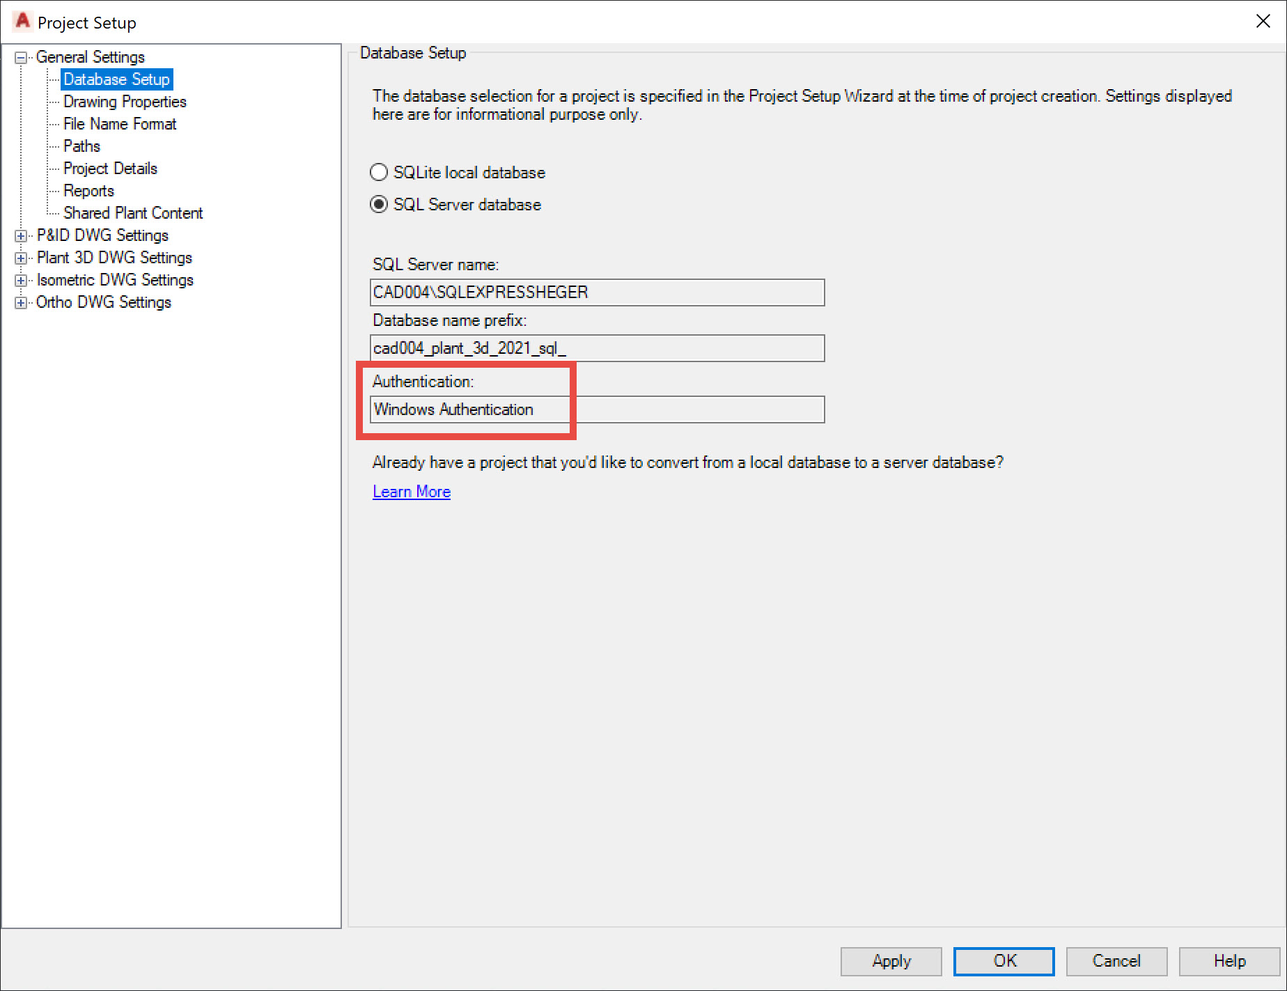Select the SQL Server database option

(x=378, y=204)
